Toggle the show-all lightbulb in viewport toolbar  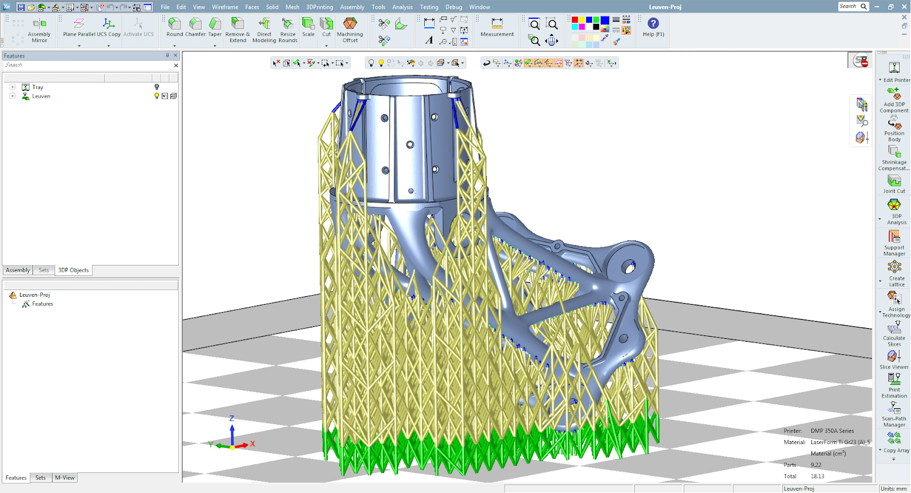[x=381, y=63]
